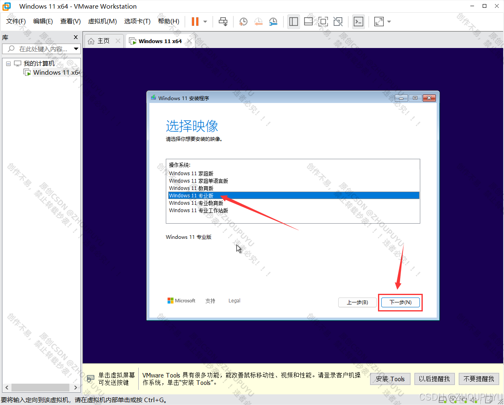Collapse the 我的计算机 tree node
504x405 pixels.
[x=8, y=64]
